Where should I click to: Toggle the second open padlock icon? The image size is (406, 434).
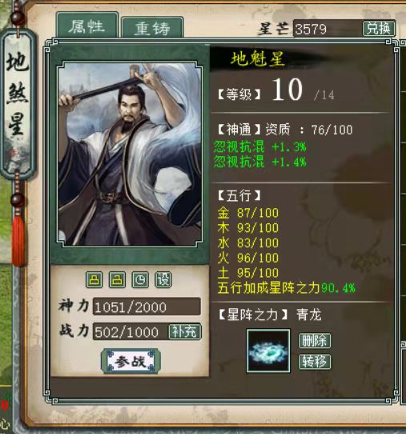(x=117, y=279)
